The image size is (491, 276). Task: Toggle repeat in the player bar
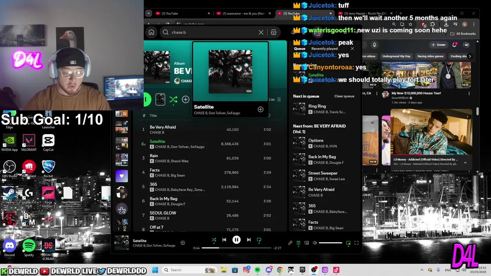tap(259, 240)
